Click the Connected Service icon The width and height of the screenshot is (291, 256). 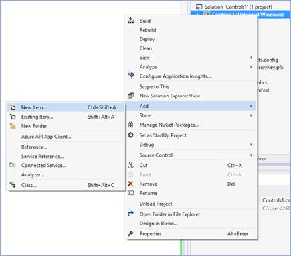coord(13,165)
